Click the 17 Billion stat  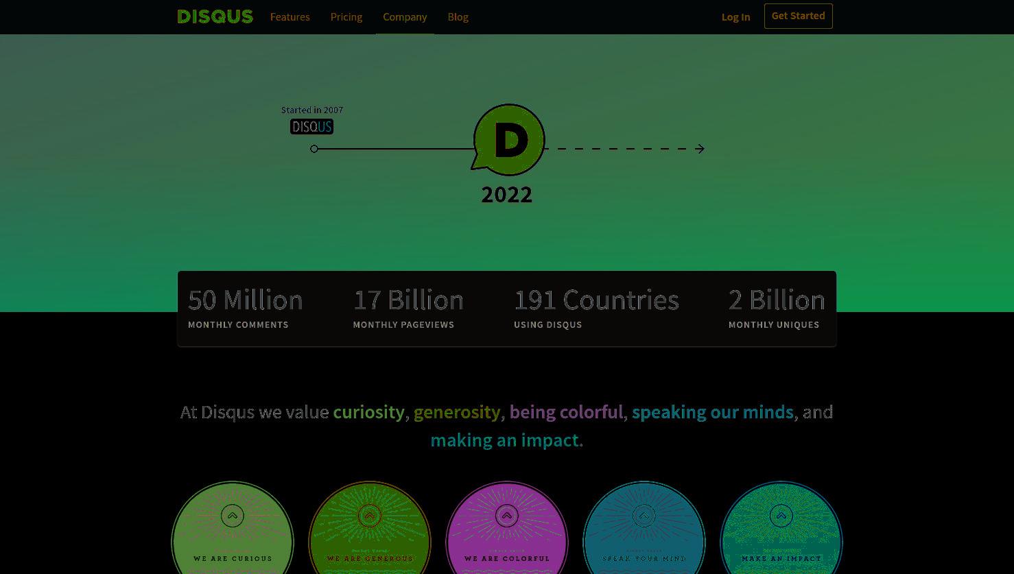pyautogui.click(x=408, y=300)
